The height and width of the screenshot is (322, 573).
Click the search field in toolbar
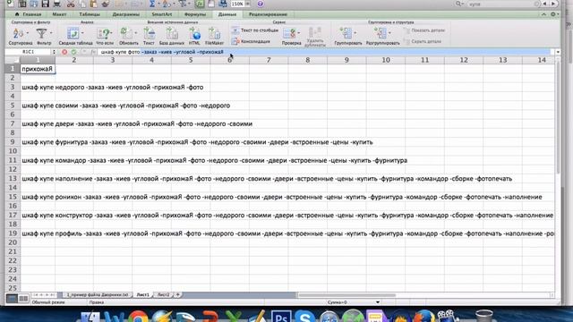pyautogui.click(x=502, y=4)
